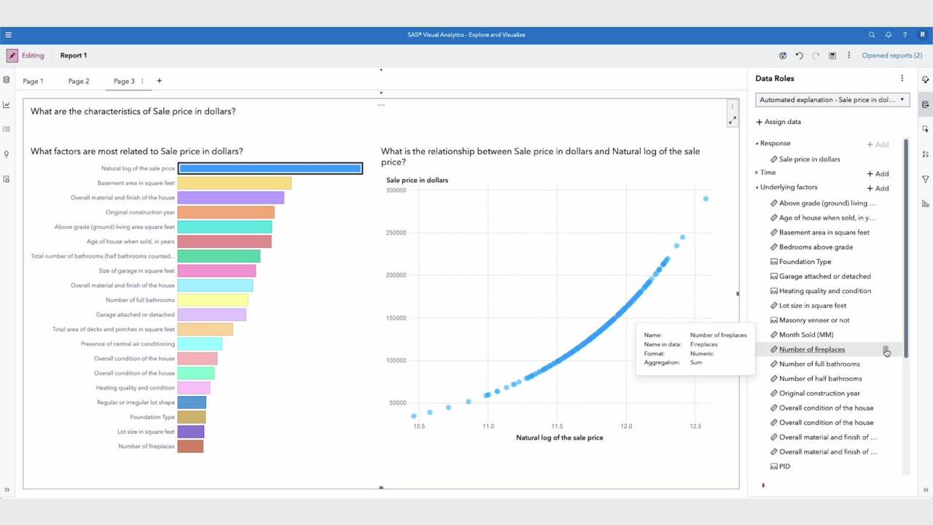Click Add next to Response

[878, 144]
